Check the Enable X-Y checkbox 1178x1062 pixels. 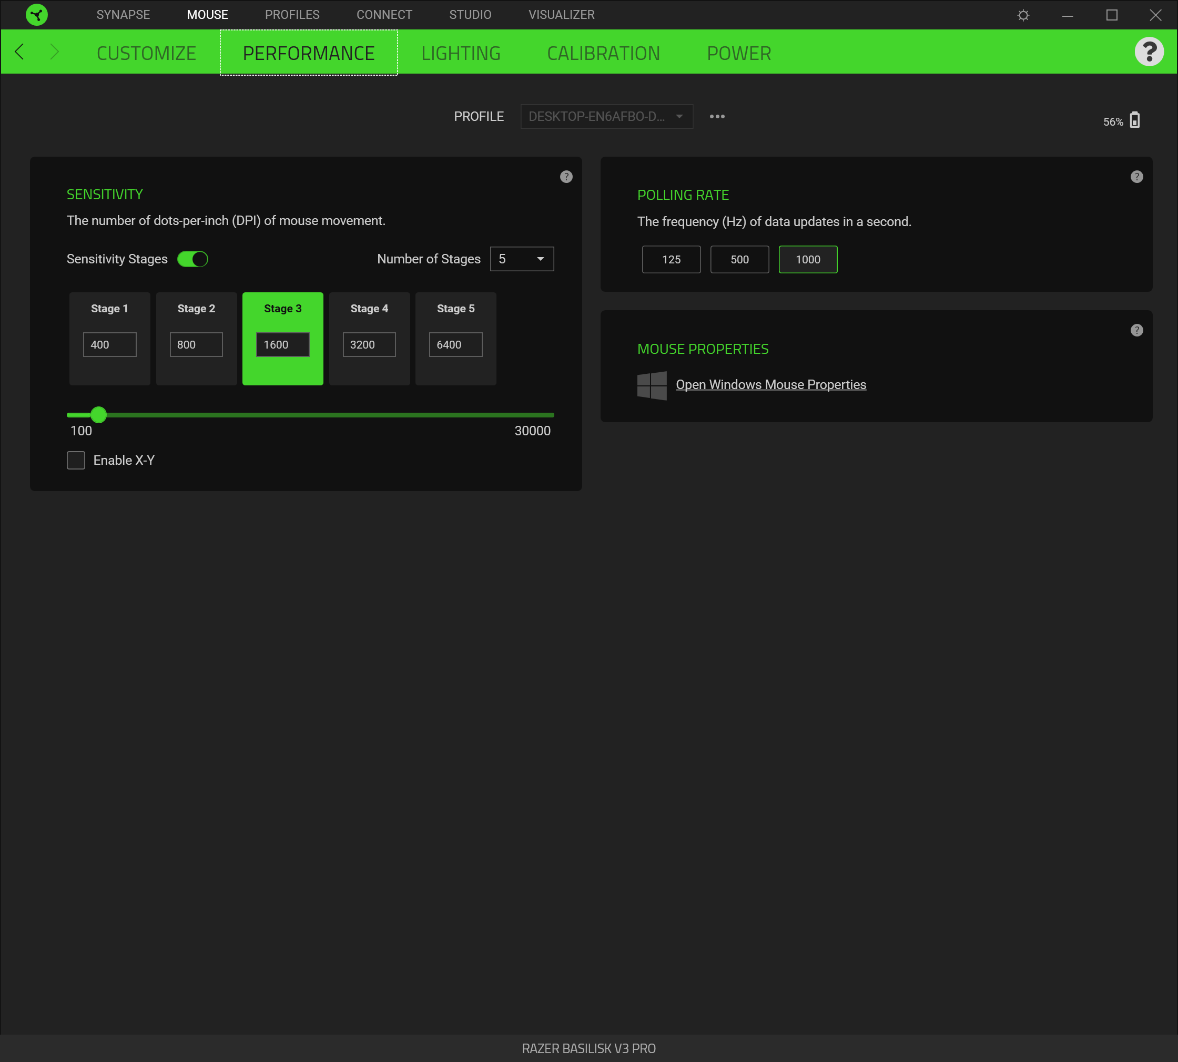[x=76, y=461]
